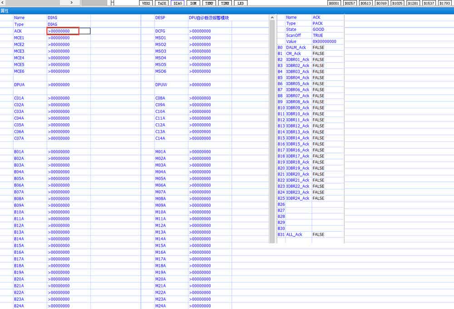Jump to page B1793

(x=445, y=3)
